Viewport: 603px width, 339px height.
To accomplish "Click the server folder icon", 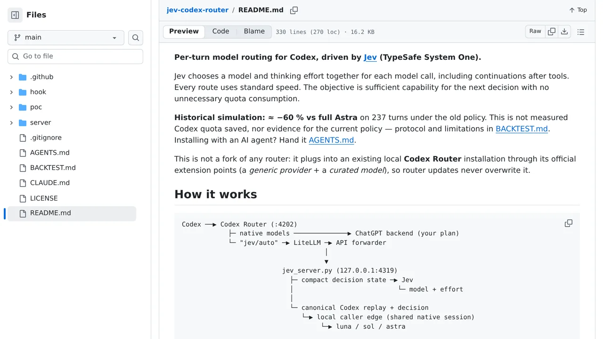I will click(23, 123).
